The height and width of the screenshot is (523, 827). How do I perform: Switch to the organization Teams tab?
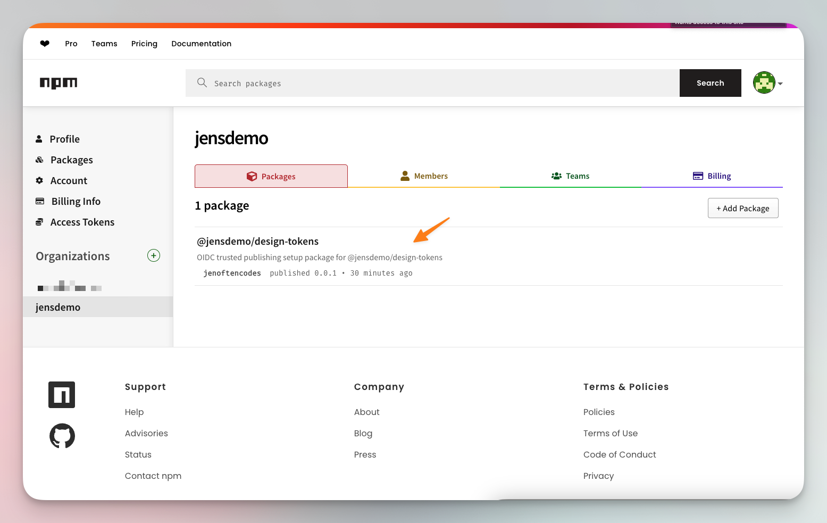[571, 176]
